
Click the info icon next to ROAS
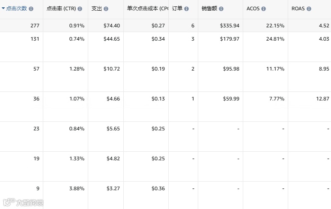309,9
